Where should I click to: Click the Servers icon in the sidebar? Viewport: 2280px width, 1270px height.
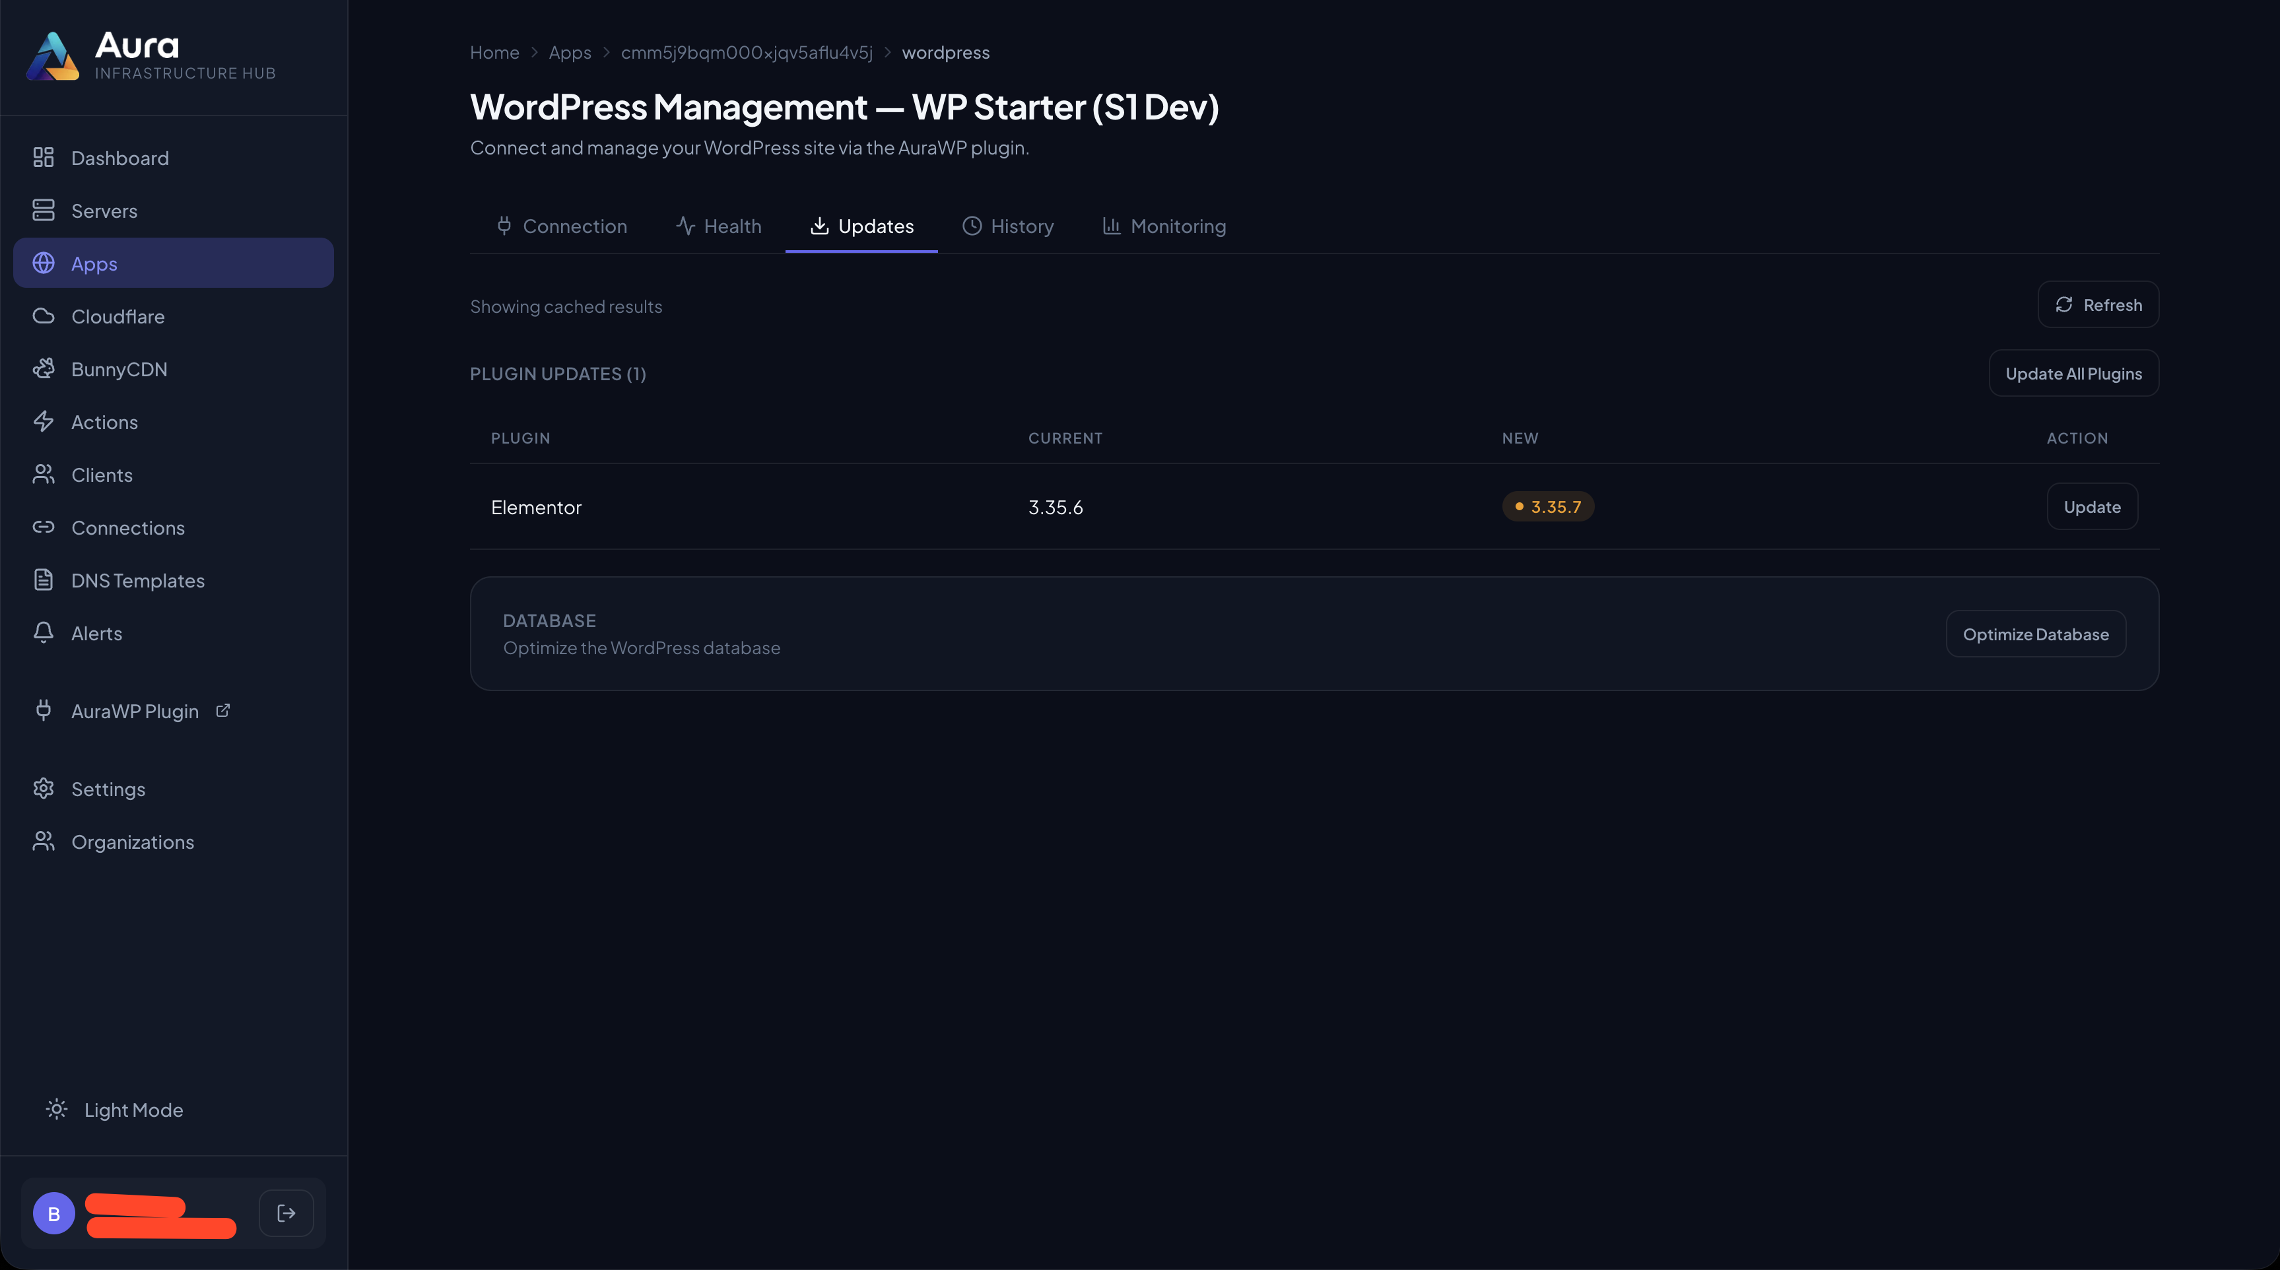point(44,211)
